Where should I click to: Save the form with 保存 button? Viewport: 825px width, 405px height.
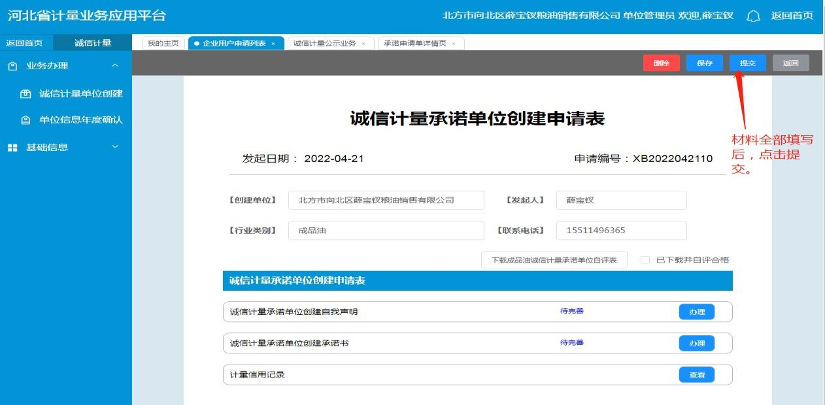(x=704, y=63)
